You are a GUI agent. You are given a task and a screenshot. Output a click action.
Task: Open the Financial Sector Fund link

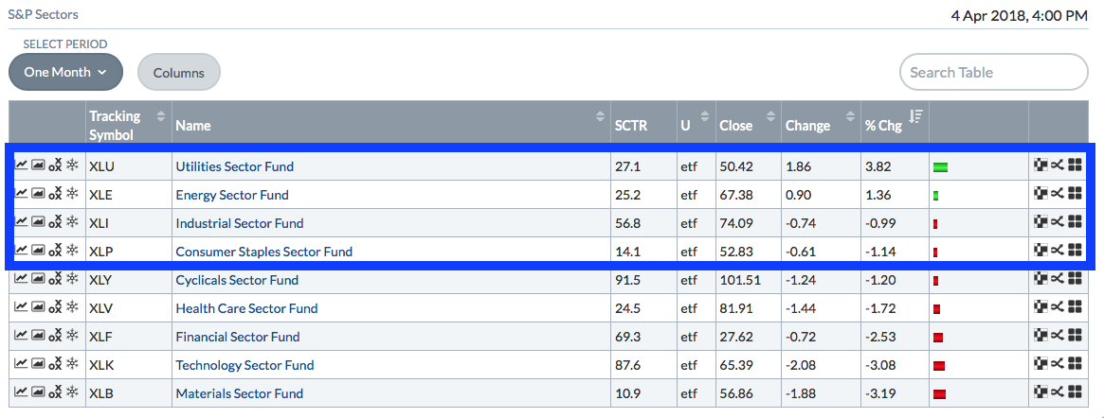coord(237,336)
